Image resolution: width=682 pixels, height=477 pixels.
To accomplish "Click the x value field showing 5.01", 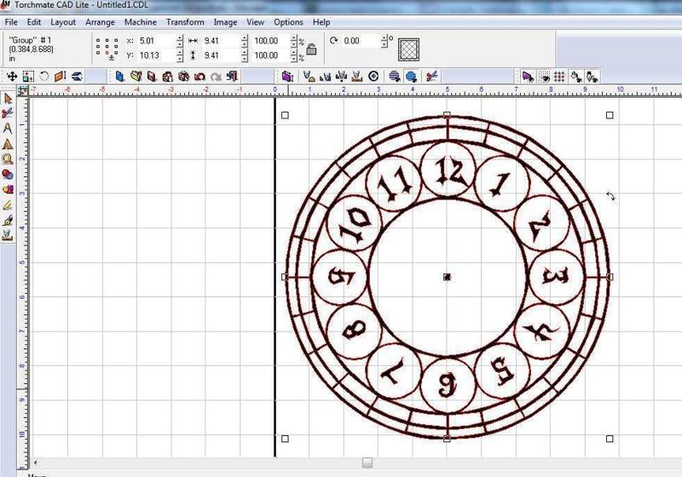I will pyautogui.click(x=157, y=41).
